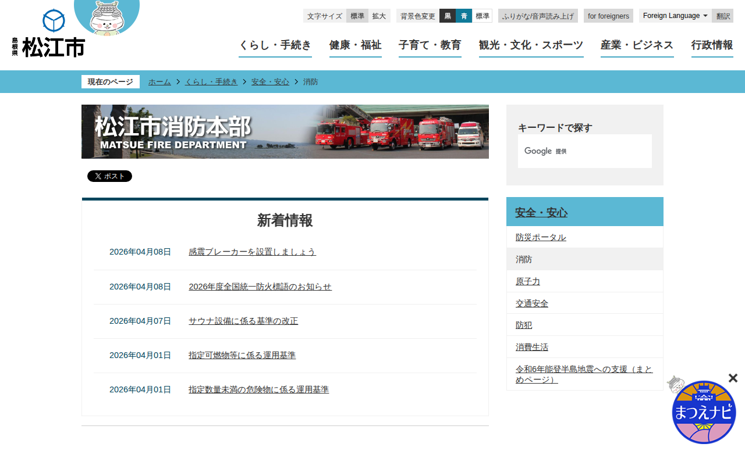Go to 安全・安心 breadcrumb link
The image size is (745, 465).
click(270, 82)
